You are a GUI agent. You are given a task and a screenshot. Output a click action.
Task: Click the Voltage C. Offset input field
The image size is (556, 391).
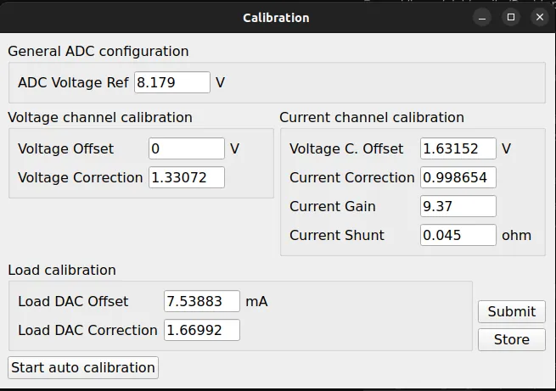click(458, 148)
